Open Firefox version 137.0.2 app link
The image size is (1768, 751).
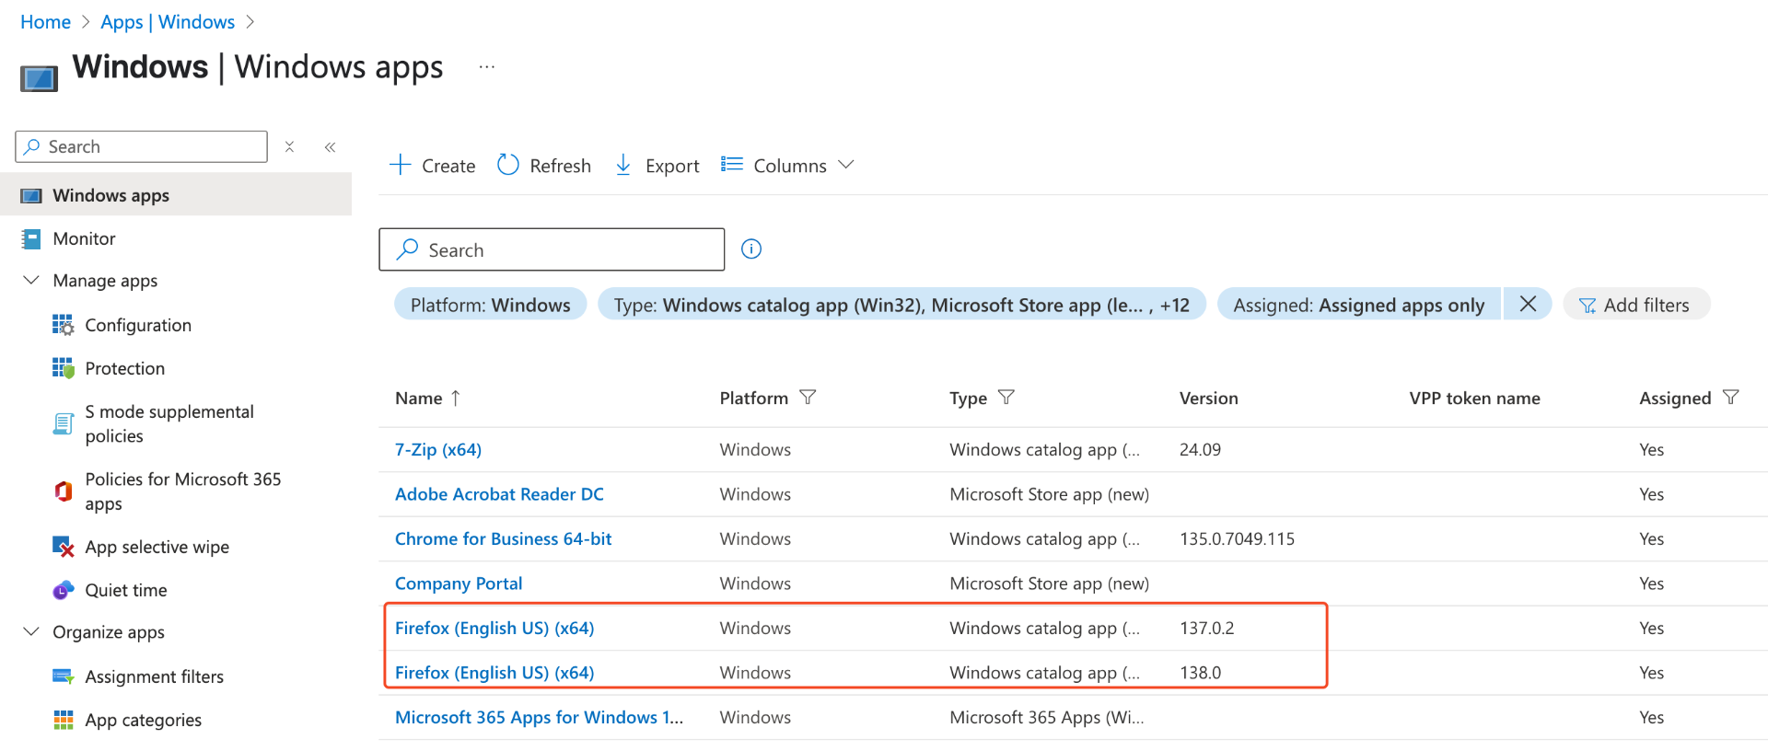(494, 628)
